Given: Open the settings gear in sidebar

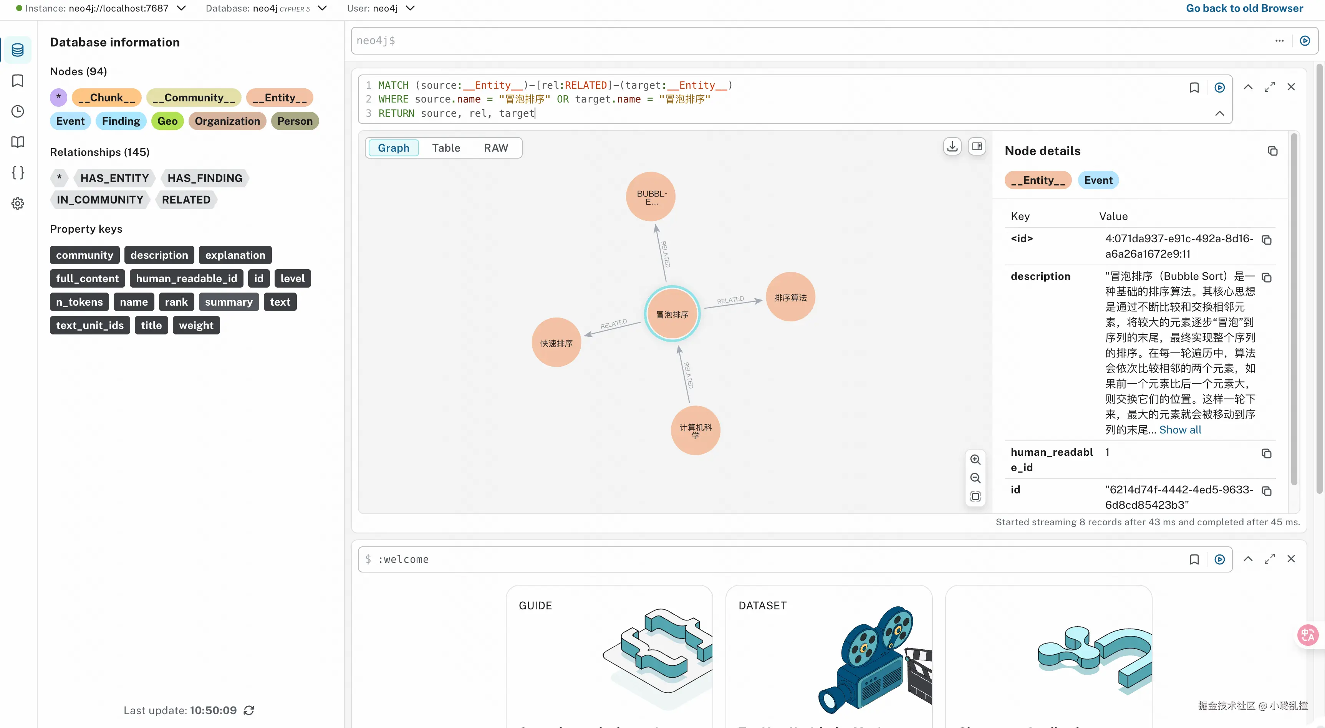Looking at the screenshot, I should click(18, 204).
